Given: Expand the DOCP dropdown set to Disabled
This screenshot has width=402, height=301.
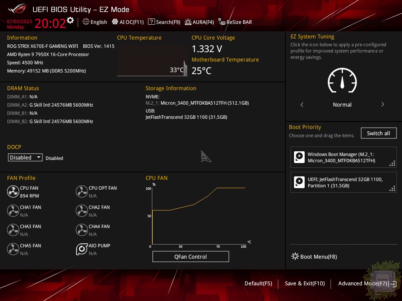Looking at the screenshot, I should 25,158.
